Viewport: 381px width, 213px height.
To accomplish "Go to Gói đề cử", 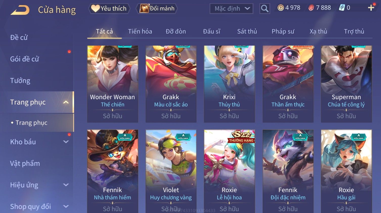I will click(x=25, y=59).
